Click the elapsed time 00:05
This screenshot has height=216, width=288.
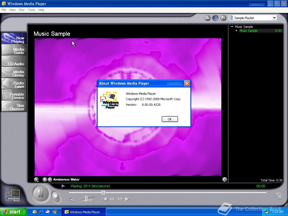click(x=261, y=186)
